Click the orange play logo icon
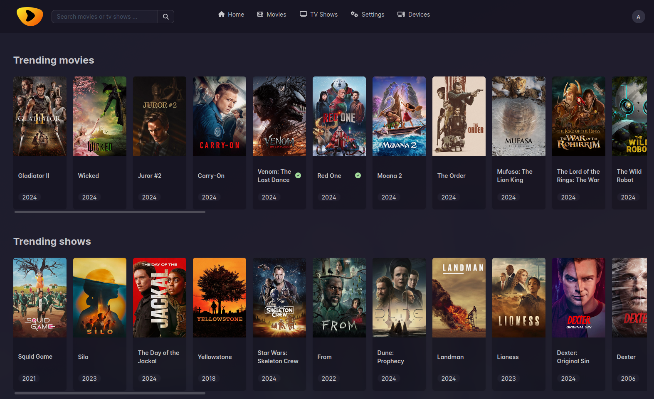The height and width of the screenshot is (399, 654). [30, 17]
